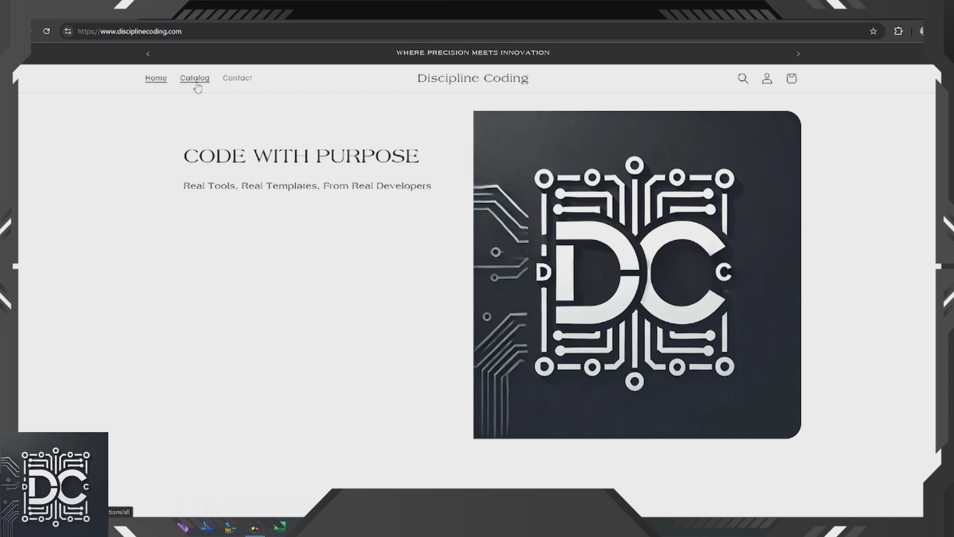The image size is (954, 537).
Task: Open the store search magnifier icon
Action: click(x=742, y=79)
